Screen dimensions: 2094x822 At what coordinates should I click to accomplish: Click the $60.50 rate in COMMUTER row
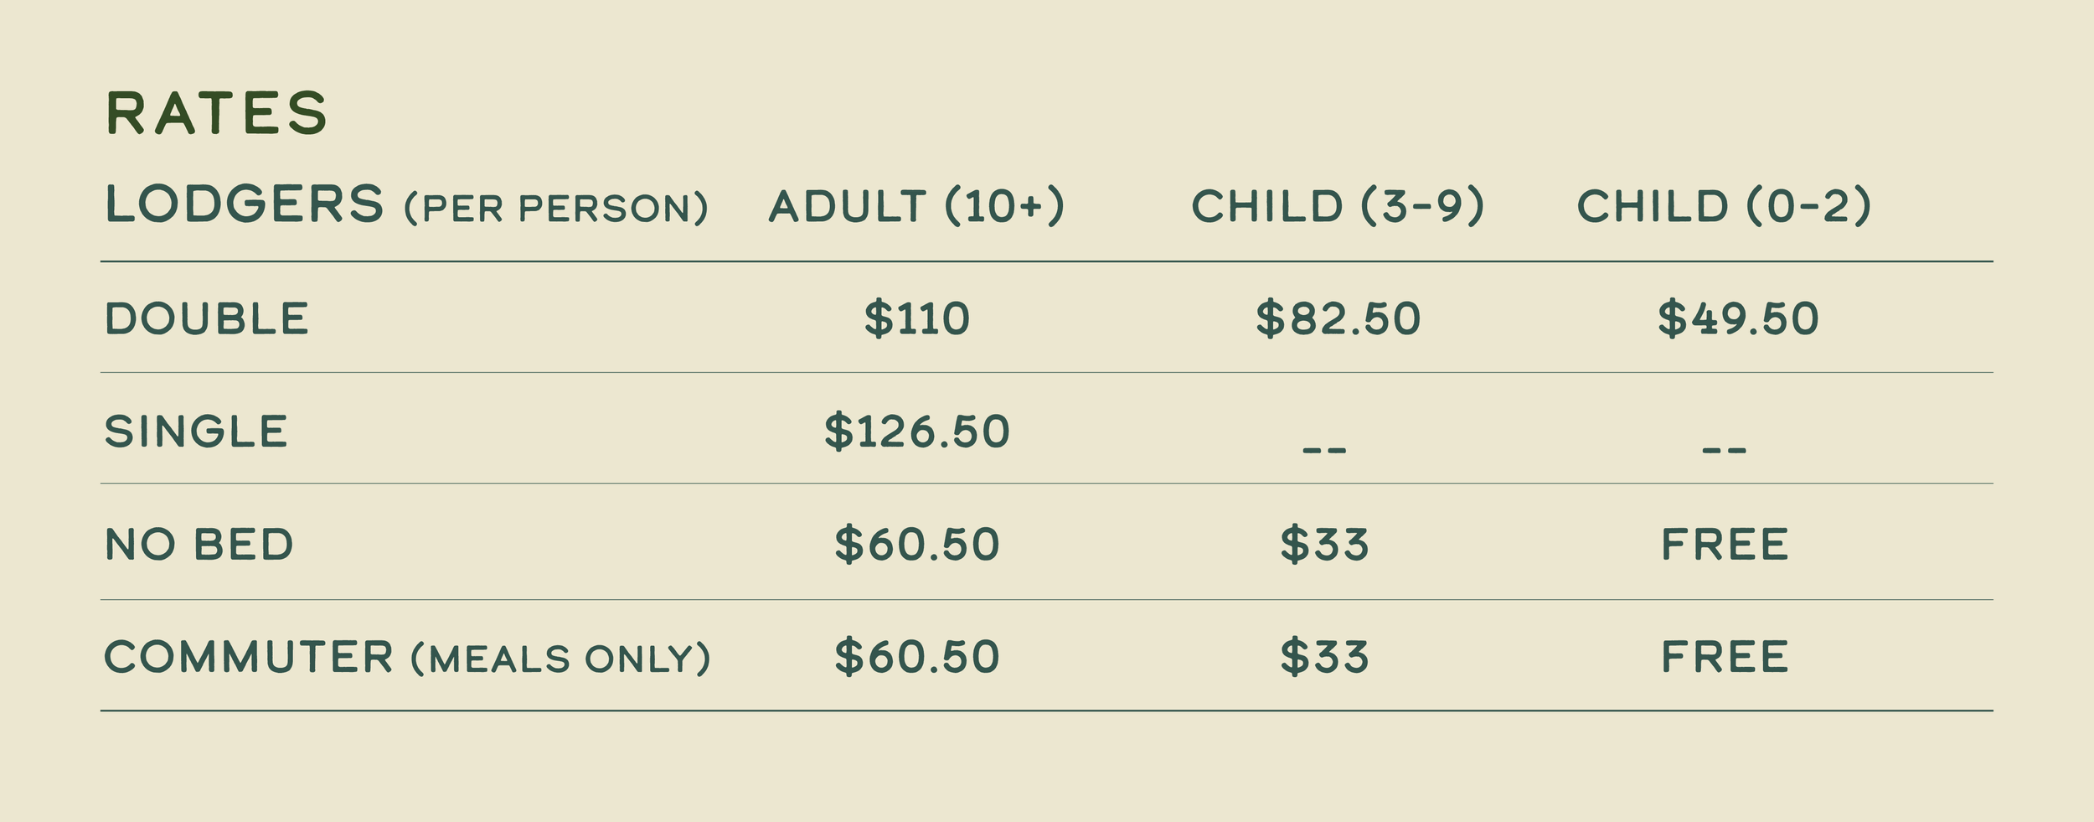(917, 657)
